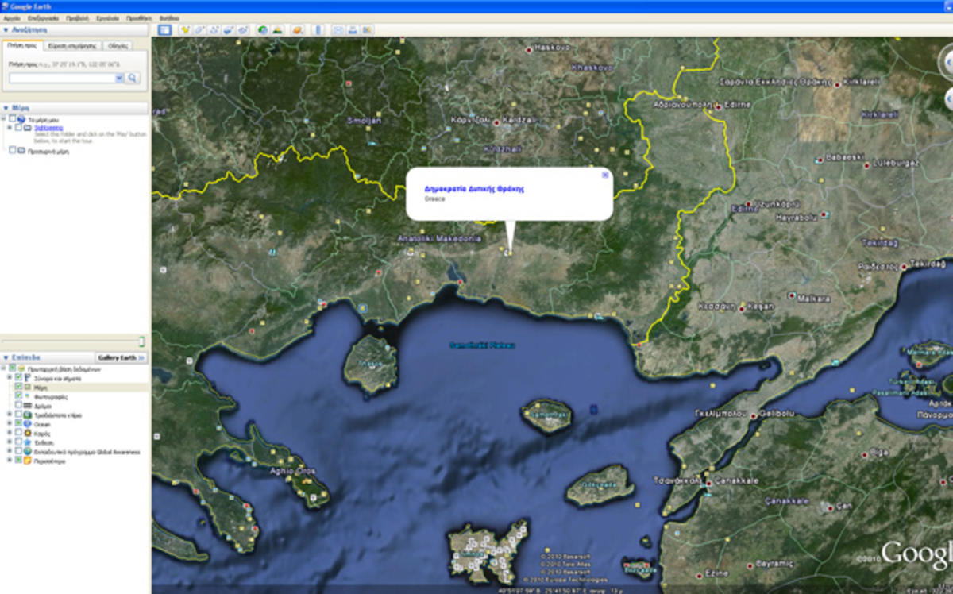Image resolution: width=953 pixels, height=594 pixels.
Task: View this location in Google Maps
Action: pyautogui.click(x=367, y=30)
